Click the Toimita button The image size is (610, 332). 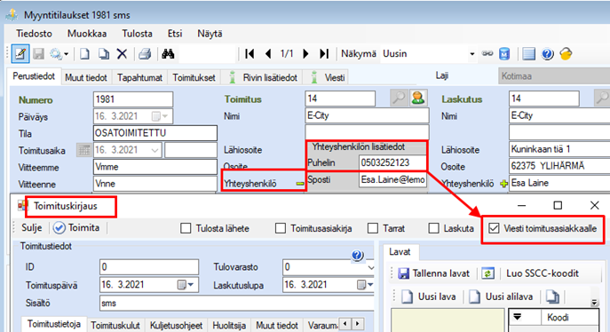click(76, 228)
